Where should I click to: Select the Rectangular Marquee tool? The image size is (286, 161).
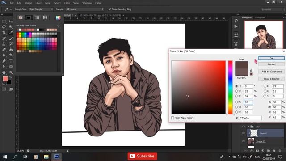(x=4, y=21)
